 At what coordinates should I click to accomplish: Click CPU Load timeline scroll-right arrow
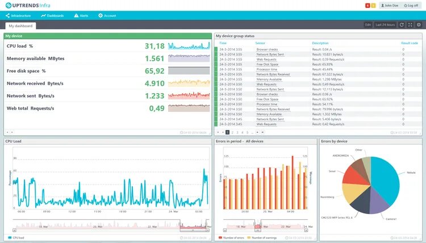[x=208, y=231]
